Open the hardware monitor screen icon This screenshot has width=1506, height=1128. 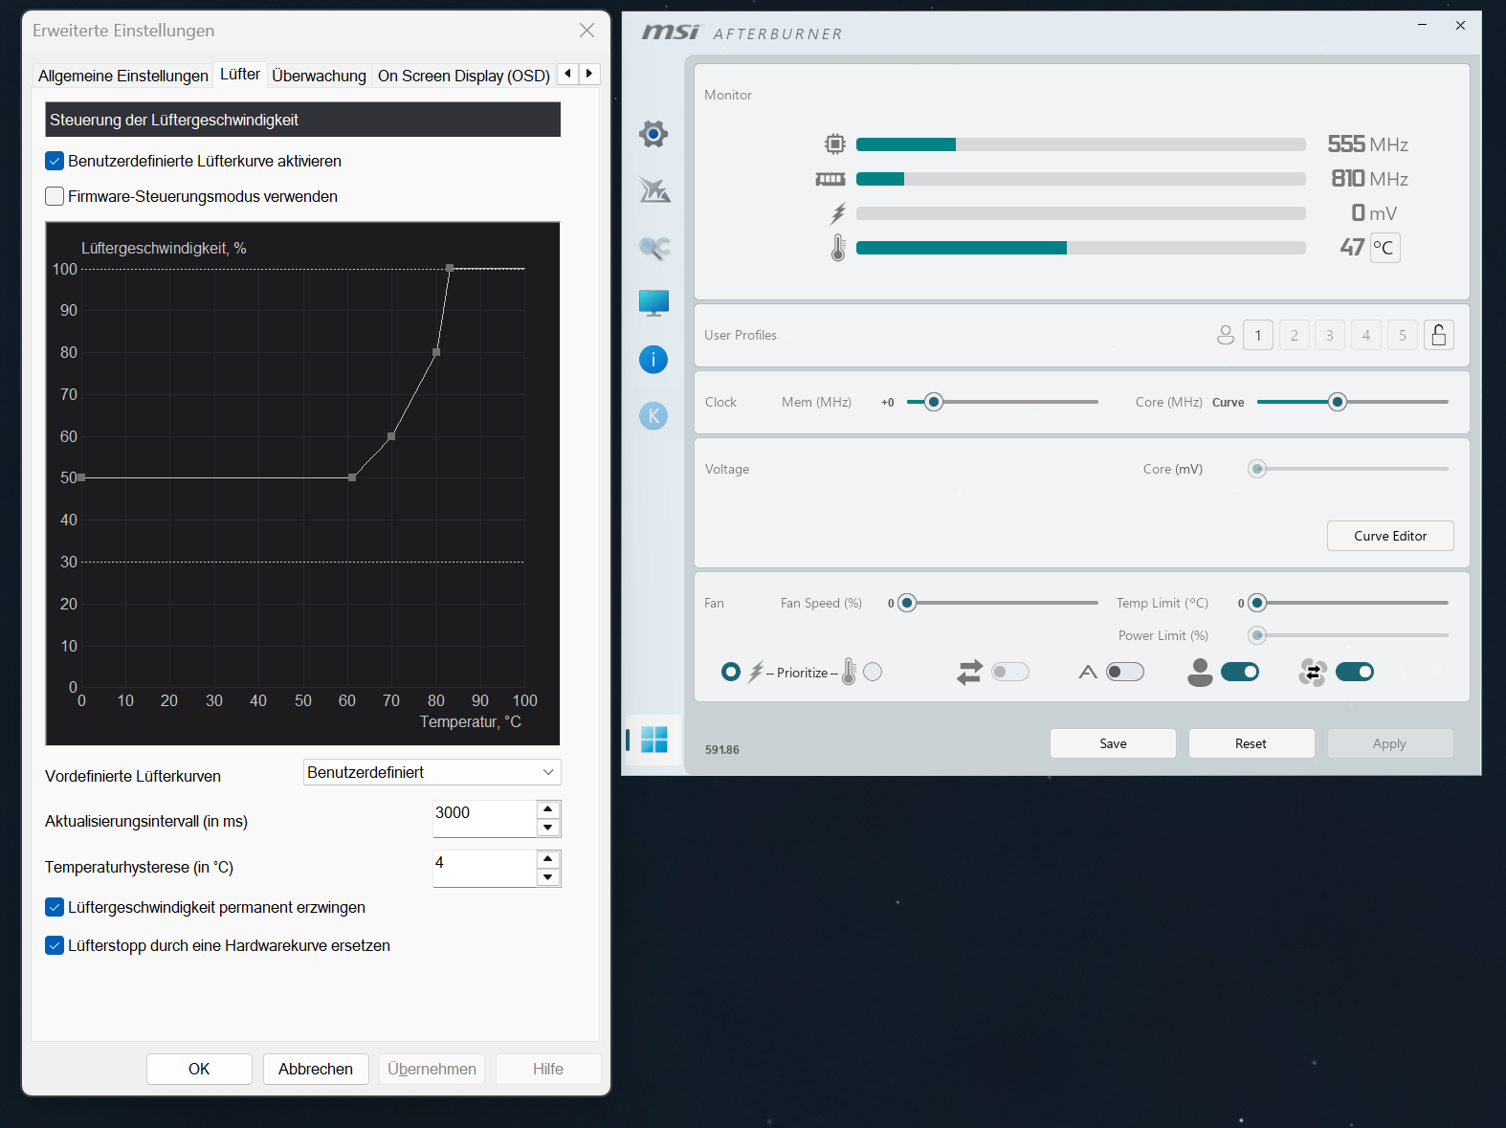[x=654, y=302]
